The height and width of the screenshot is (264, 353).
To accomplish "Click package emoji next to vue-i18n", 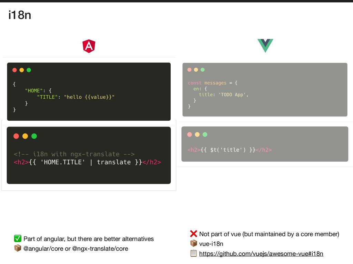I will click(x=193, y=243).
